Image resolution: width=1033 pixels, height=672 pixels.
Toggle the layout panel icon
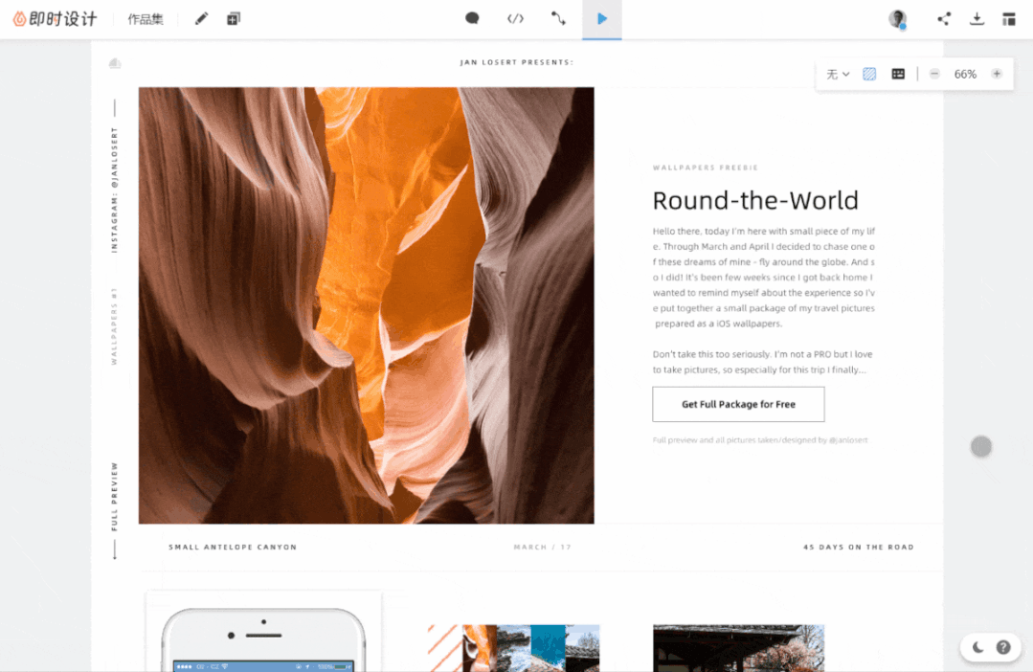click(1009, 18)
